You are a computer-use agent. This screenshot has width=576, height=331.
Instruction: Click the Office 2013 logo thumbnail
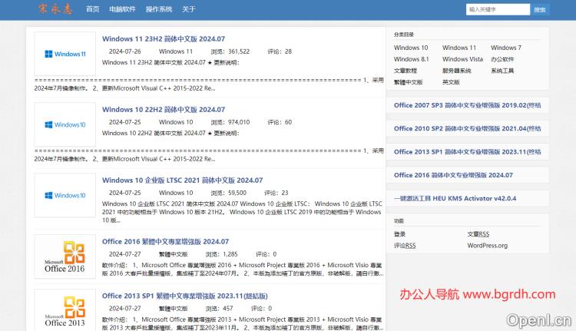(x=65, y=311)
